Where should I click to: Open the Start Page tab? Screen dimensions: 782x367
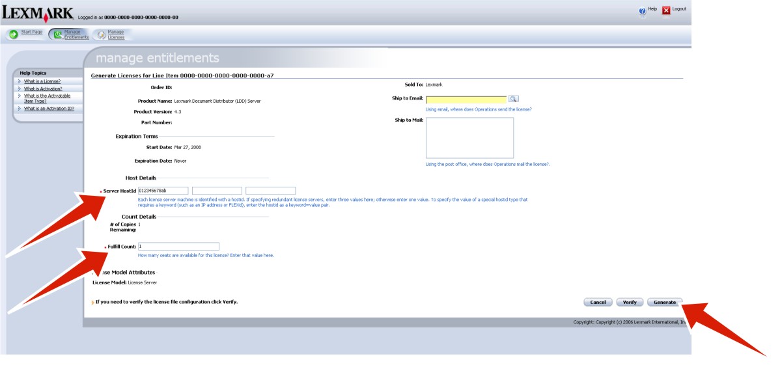point(32,32)
